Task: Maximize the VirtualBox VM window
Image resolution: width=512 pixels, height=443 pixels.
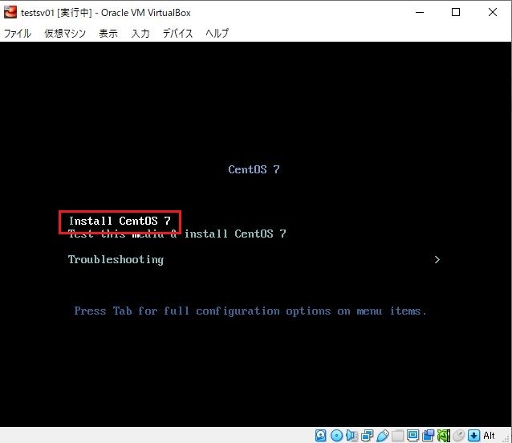Action: pyautogui.click(x=456, y=12)
